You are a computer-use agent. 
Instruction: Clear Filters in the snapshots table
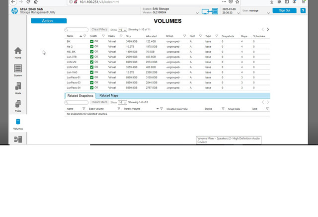click(99, 102)
